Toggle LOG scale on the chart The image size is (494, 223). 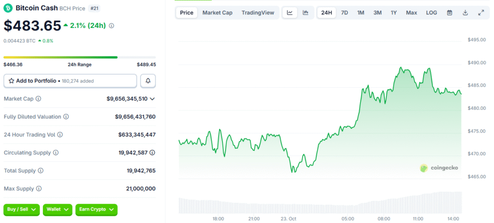431,13
